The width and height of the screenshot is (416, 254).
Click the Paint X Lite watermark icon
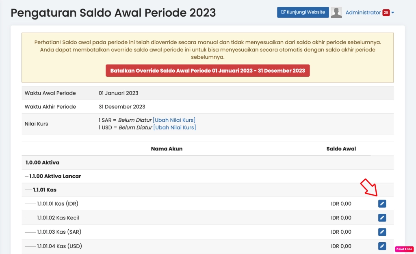tap(404, 249)
